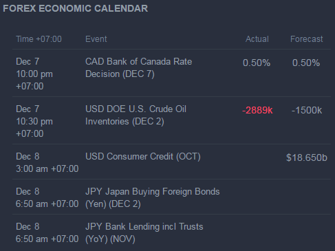Screen dimensions: 335x251
Task: Select Dec 8 6:50 am Foreign Bonds time
Action: [47, 198]
